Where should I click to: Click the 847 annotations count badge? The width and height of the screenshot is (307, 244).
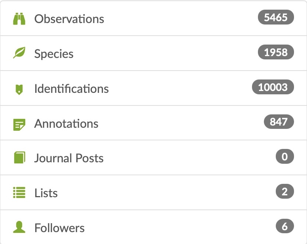click(x=279, y=121)
